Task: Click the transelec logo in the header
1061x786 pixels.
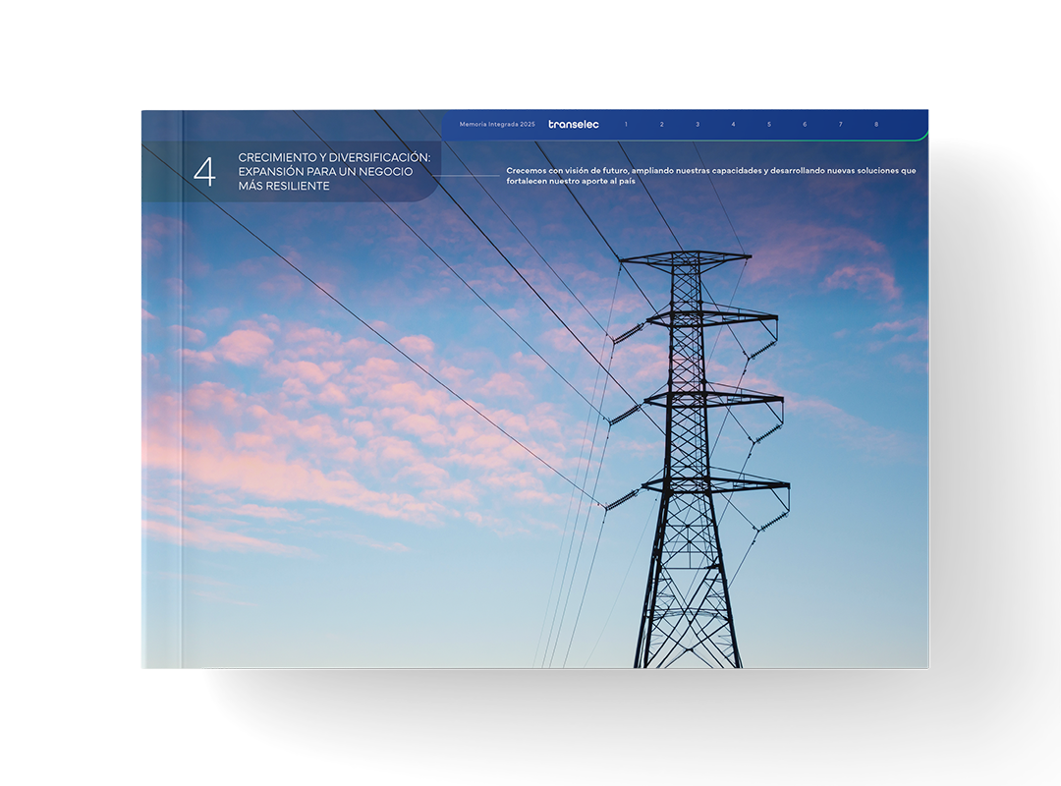Action: [x=573, y=125]
